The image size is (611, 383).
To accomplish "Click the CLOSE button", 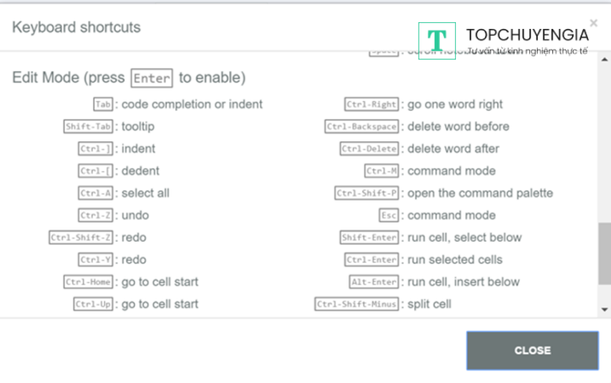I will 532,350.
